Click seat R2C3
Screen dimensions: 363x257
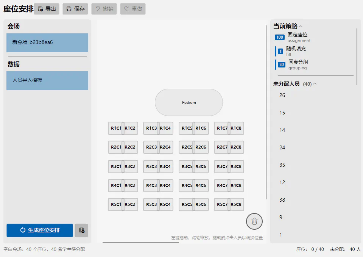[x=151, y=147]
